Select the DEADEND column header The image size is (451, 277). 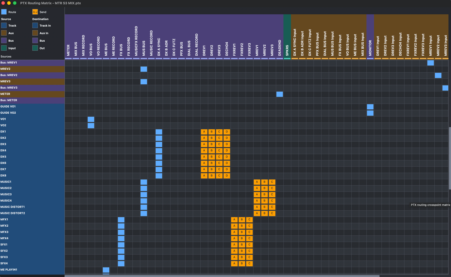(x=280, y=37)
